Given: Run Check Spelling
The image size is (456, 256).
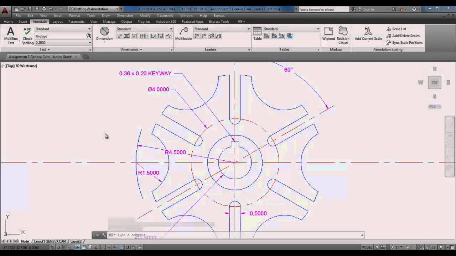Looking at the screenshot, I should pos(27,36).
